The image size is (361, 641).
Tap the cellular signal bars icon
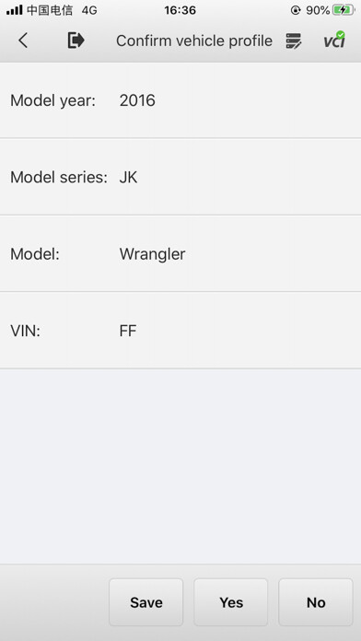pyautogui.click(x=15, y=10)
